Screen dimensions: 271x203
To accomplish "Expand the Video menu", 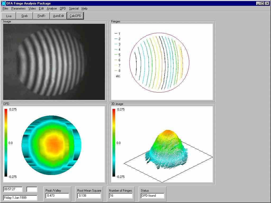I will (x=32, y=8).
